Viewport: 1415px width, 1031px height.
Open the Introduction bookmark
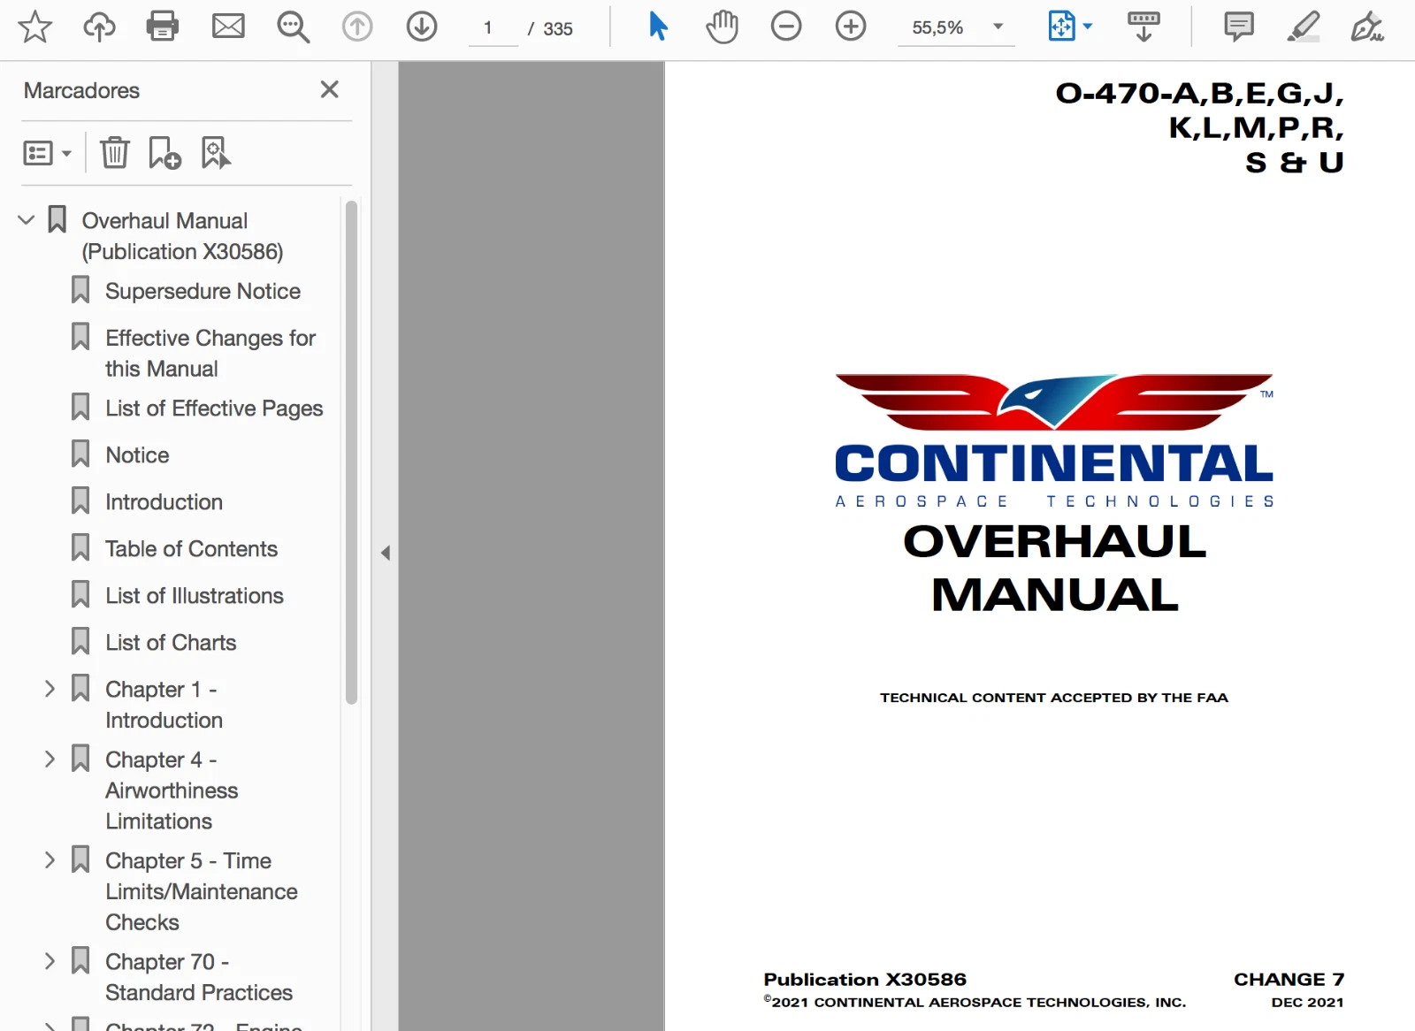click(x=164, y=502)
